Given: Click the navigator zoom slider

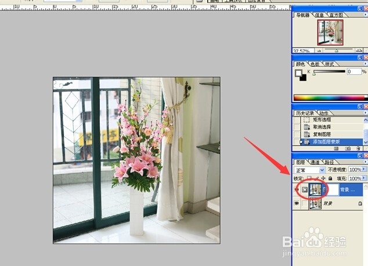Looking at the screenshot, I should point(338,50).
